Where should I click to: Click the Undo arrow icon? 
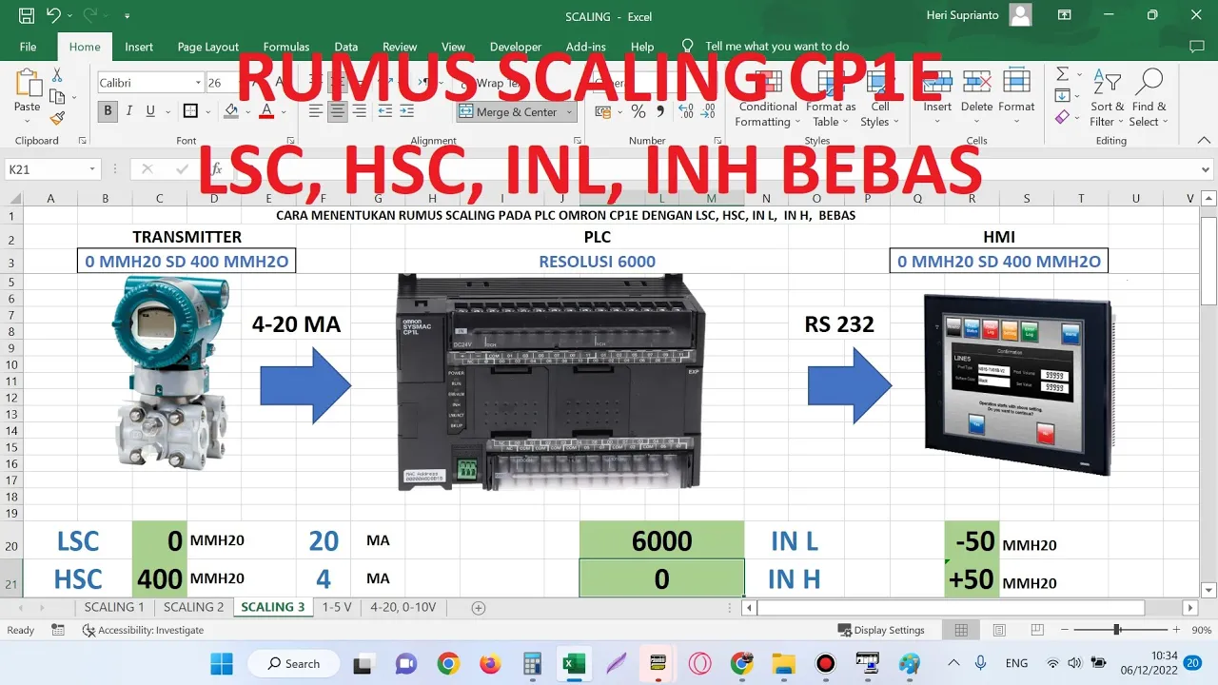[x=53, y=15]
